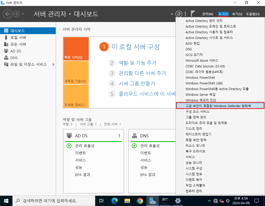
Task: Click the 빠른 시작(Q) tile
Action: pyautogui.click(x=76, y=49)
